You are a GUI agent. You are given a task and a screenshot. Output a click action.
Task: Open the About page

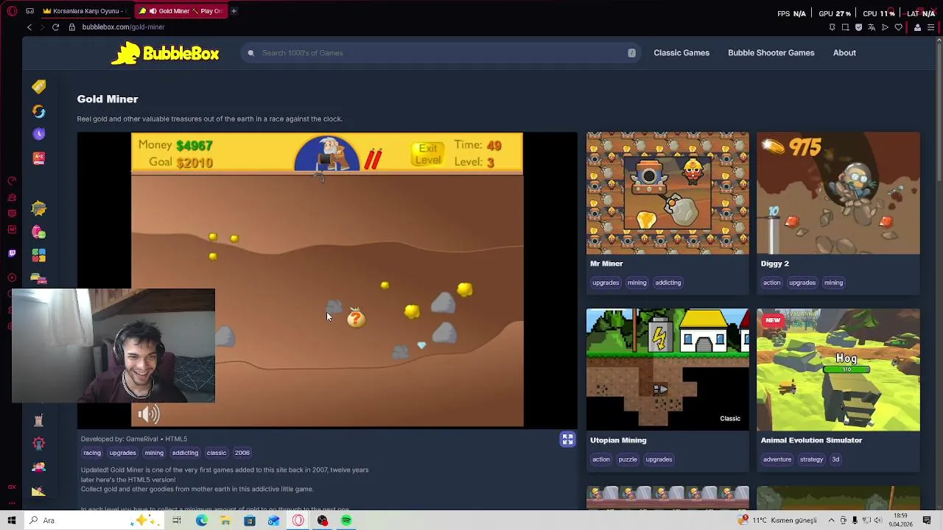point(844,53)
